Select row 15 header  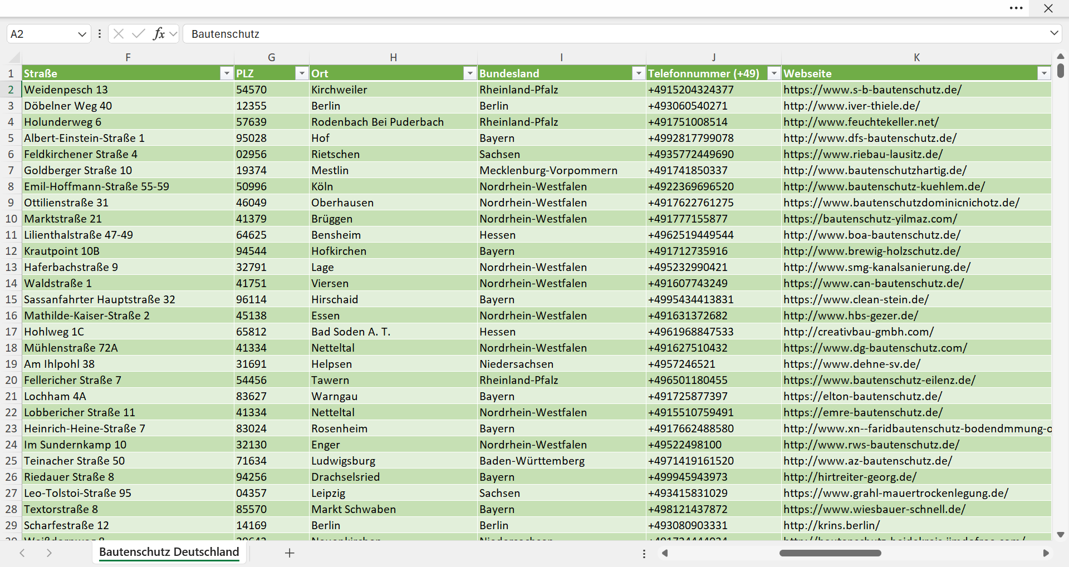coord(11,299)
